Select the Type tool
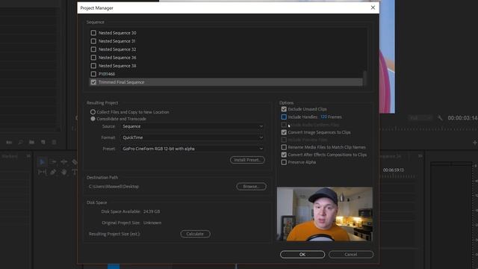The image size is (478, 269). click(x=74, y=172)
